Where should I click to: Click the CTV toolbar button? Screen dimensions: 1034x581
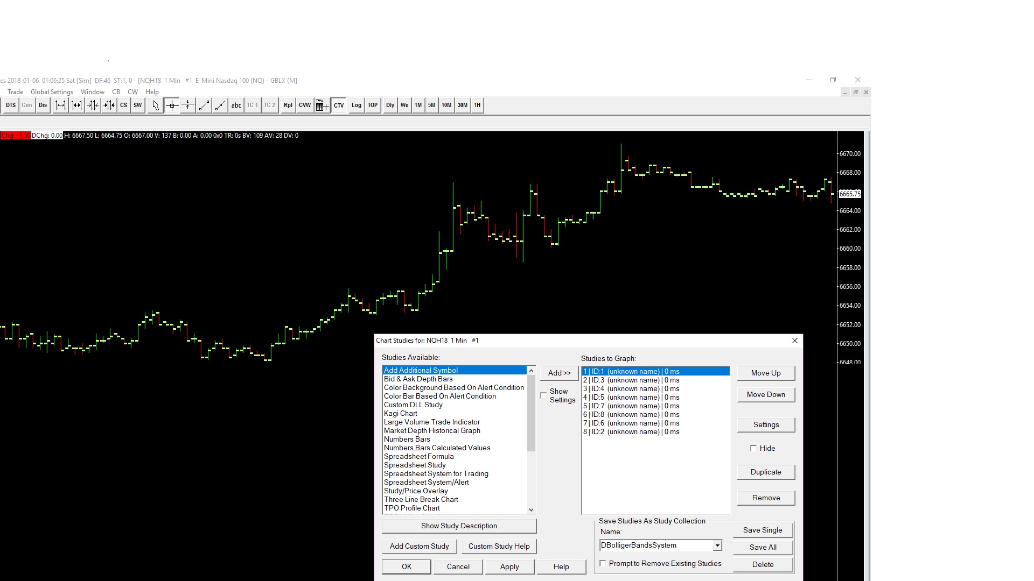tap(339, 105)
